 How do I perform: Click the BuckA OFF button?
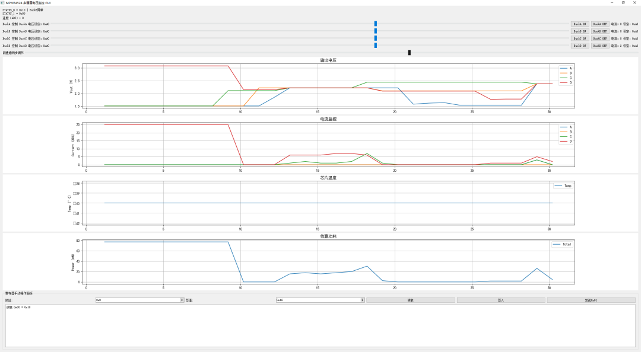pos(600,24)
